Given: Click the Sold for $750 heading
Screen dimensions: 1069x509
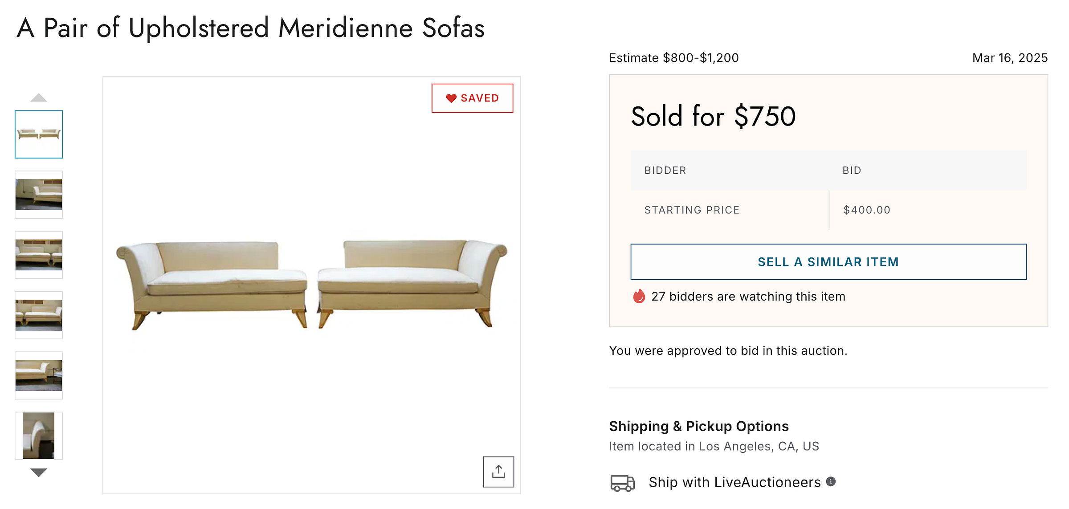Looking at the screenshot, I should [x=713, y=117].
